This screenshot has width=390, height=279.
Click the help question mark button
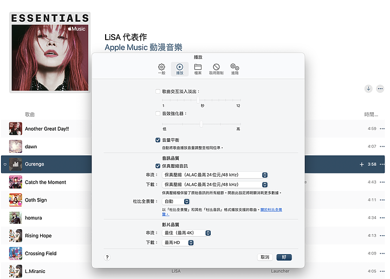click(x=107, y=257)
